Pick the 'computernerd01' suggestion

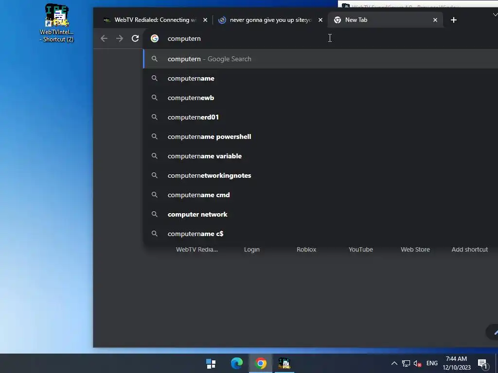pos(321,117)
